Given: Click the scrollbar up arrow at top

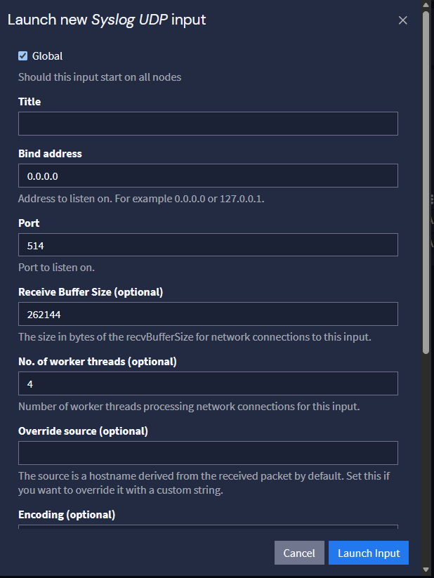Looking at the screenshot, I should click(x=426, y=5).
